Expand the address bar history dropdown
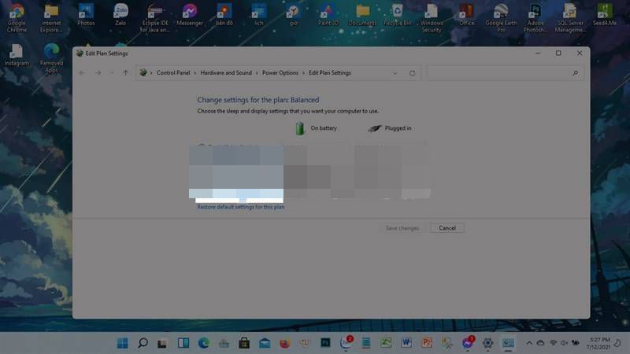630x354 pixels. pos(395,73)
